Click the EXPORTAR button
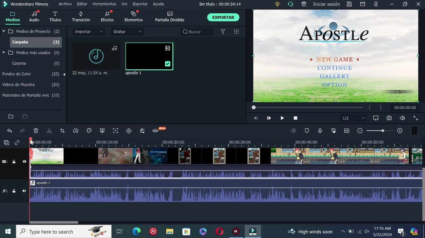425x238 pixels. click(x=223, y=17)
